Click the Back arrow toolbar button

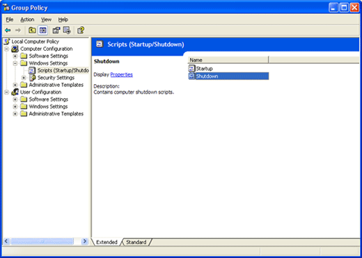click(x=8, y=30)
